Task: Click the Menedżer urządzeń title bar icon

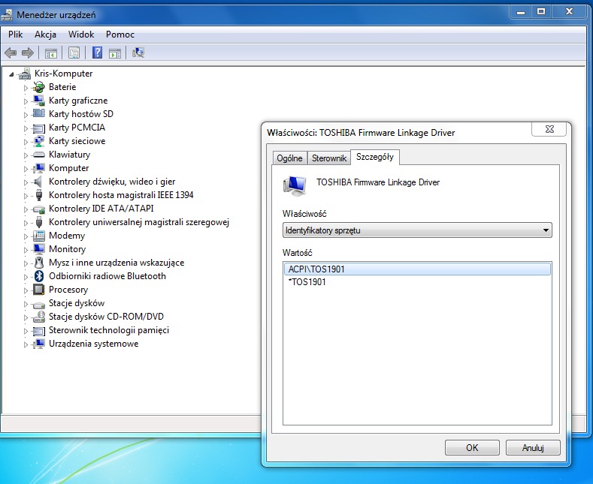Action: pos(7,15)
